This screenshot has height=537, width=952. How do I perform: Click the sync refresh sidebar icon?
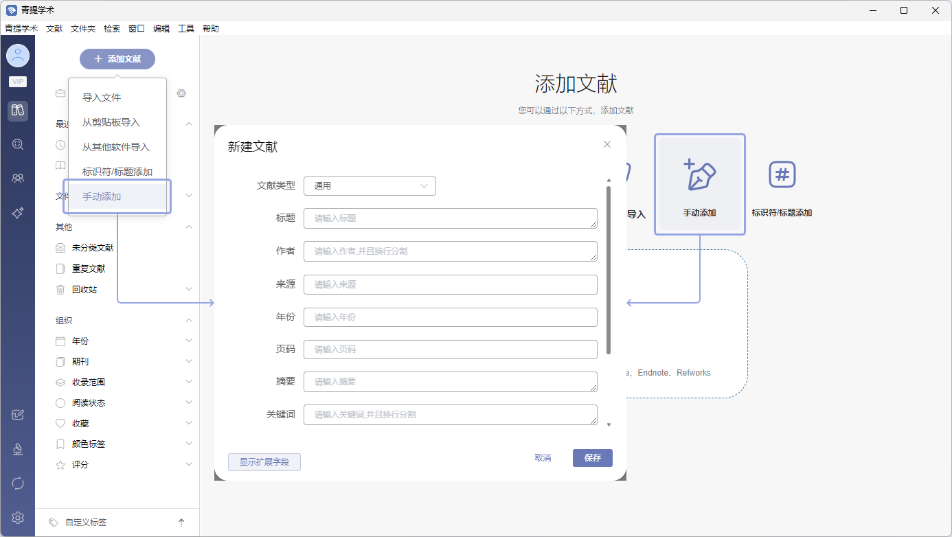tap(18, 483)
